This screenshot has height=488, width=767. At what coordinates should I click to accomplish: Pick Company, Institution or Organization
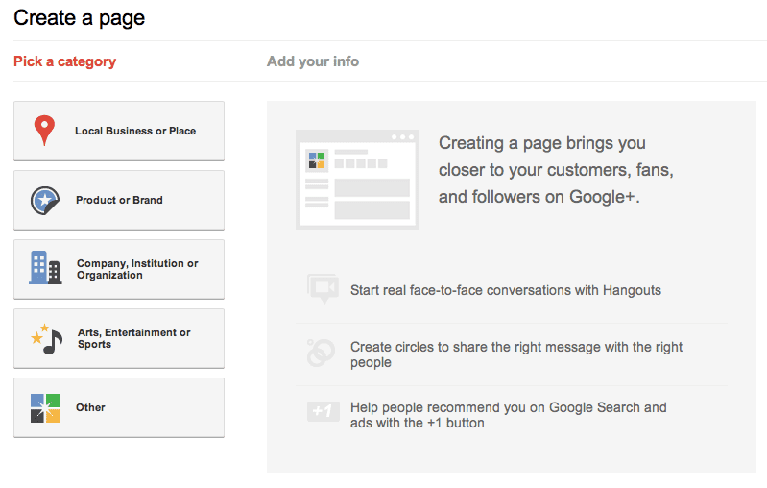119,269
